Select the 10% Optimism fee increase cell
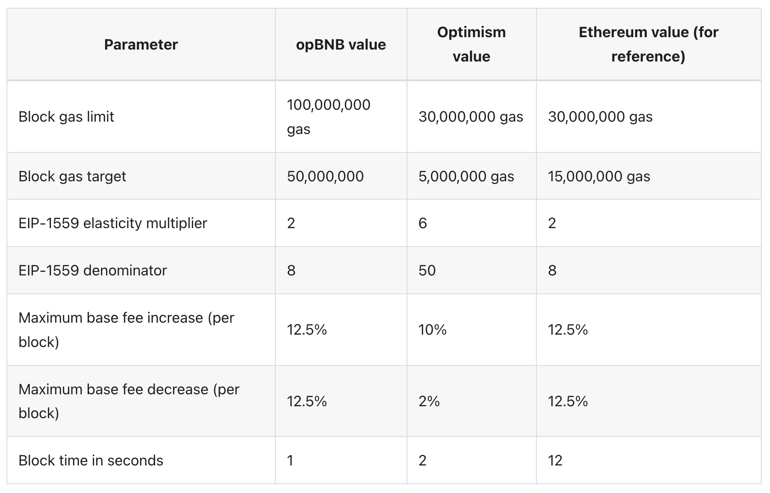The image size is (770, 493). click(432, 330)
